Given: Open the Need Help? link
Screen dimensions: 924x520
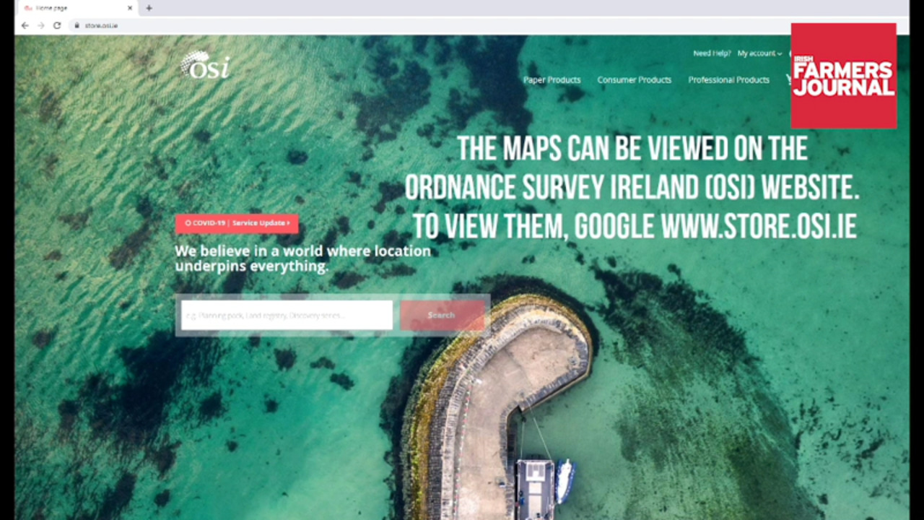Looking at the screenshot, I should (712, 53).
